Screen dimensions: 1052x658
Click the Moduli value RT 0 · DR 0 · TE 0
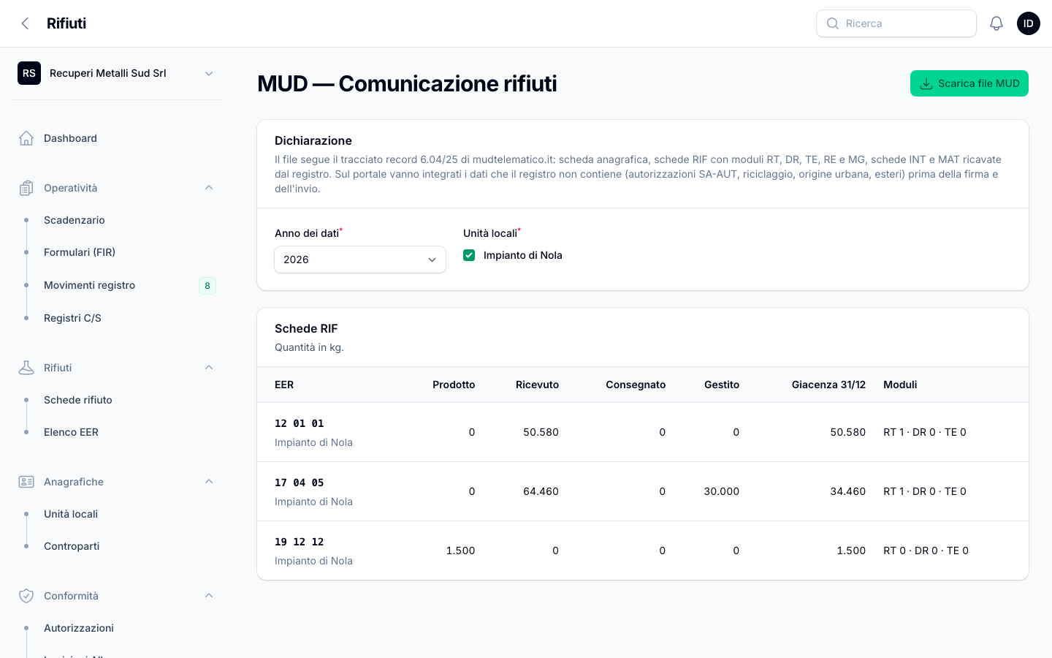[926, 551]
